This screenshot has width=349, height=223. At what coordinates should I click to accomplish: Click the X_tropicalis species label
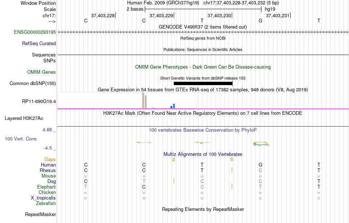tap(43, 198)
